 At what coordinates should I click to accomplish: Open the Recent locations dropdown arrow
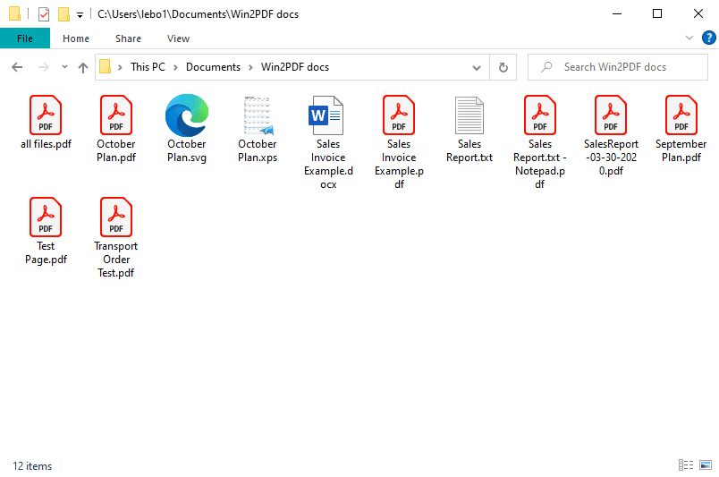(x=64, y=67)
